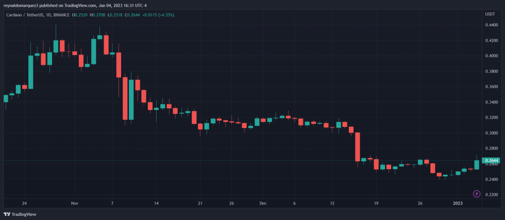Click the +0.0115 (+4.55%) change value
This screenshot has width=505, height=220.
160,14
